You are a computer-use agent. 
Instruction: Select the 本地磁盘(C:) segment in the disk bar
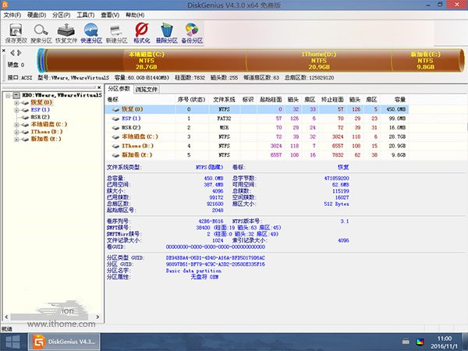[x=147, y=60]
